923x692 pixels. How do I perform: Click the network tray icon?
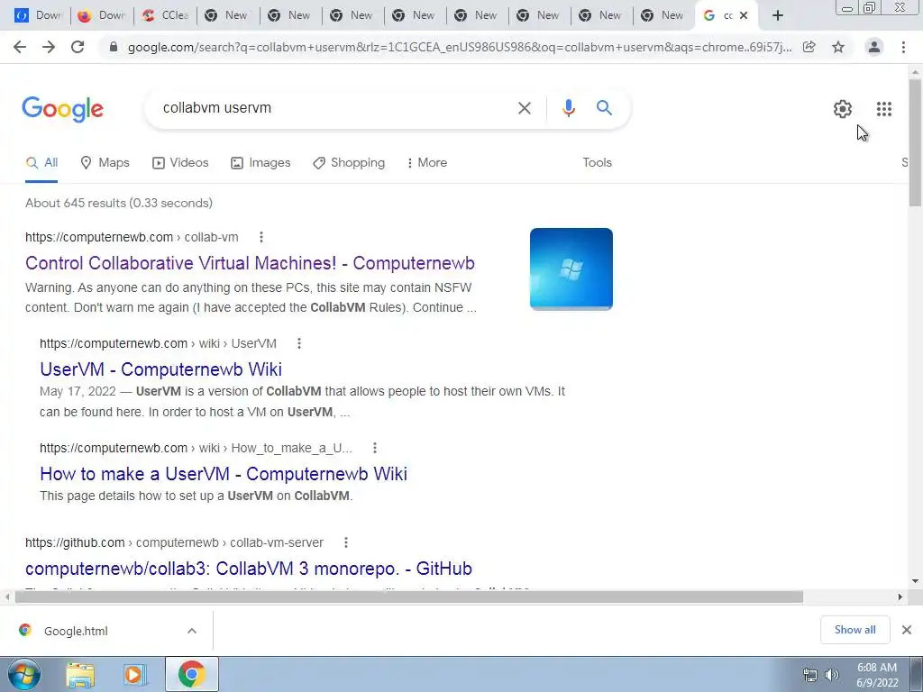click(x=810, y=675)
